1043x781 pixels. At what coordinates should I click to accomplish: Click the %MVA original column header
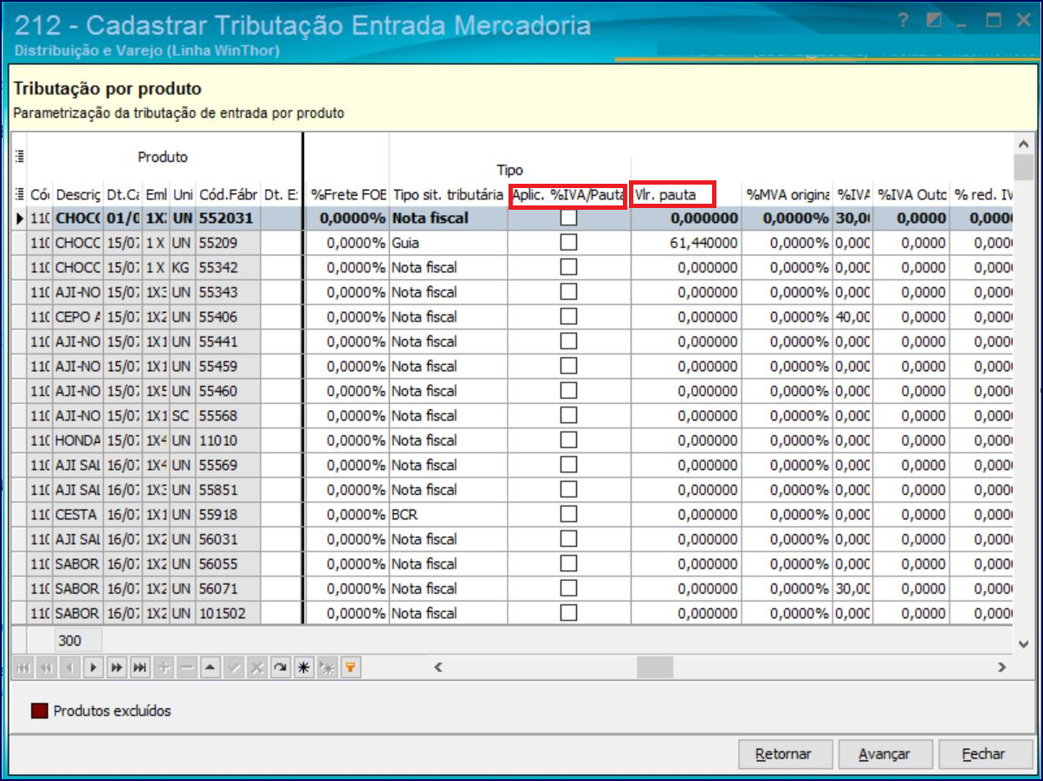pyautogui.click(x=787, y=194)
